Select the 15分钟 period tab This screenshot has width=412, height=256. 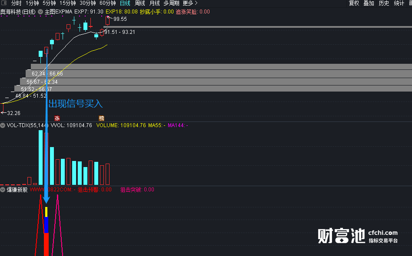tap(67, 3)
